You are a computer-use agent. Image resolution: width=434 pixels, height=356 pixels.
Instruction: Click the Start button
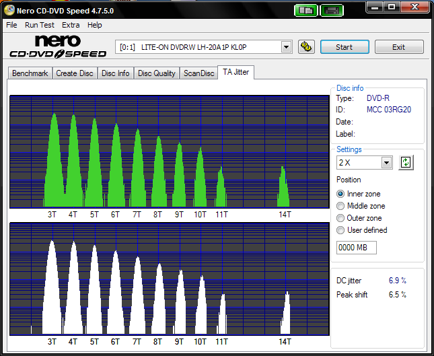(x=345, y=47)
